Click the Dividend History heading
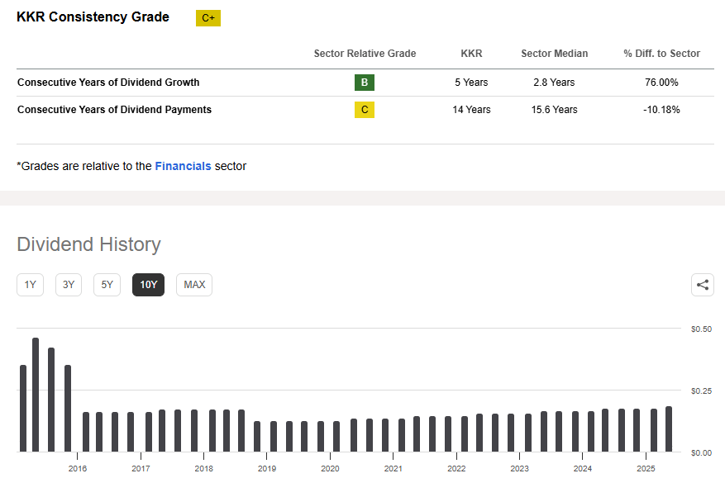 tap(88, 244)
